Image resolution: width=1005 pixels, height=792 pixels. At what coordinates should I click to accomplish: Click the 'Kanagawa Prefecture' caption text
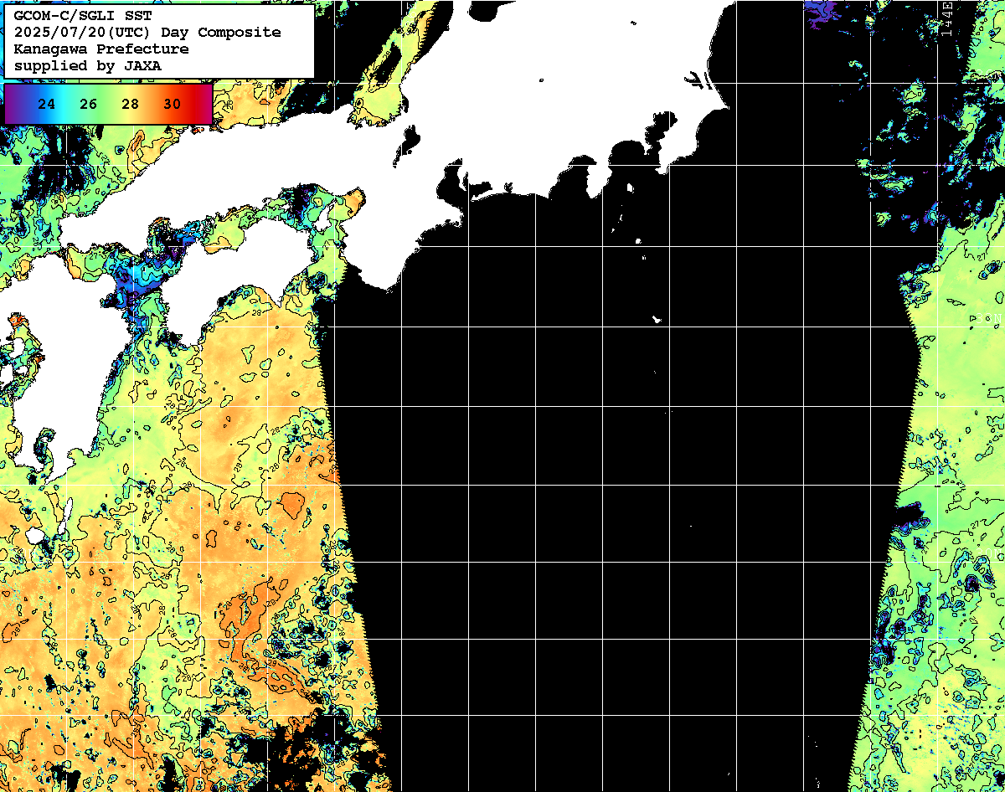[101, 49]
